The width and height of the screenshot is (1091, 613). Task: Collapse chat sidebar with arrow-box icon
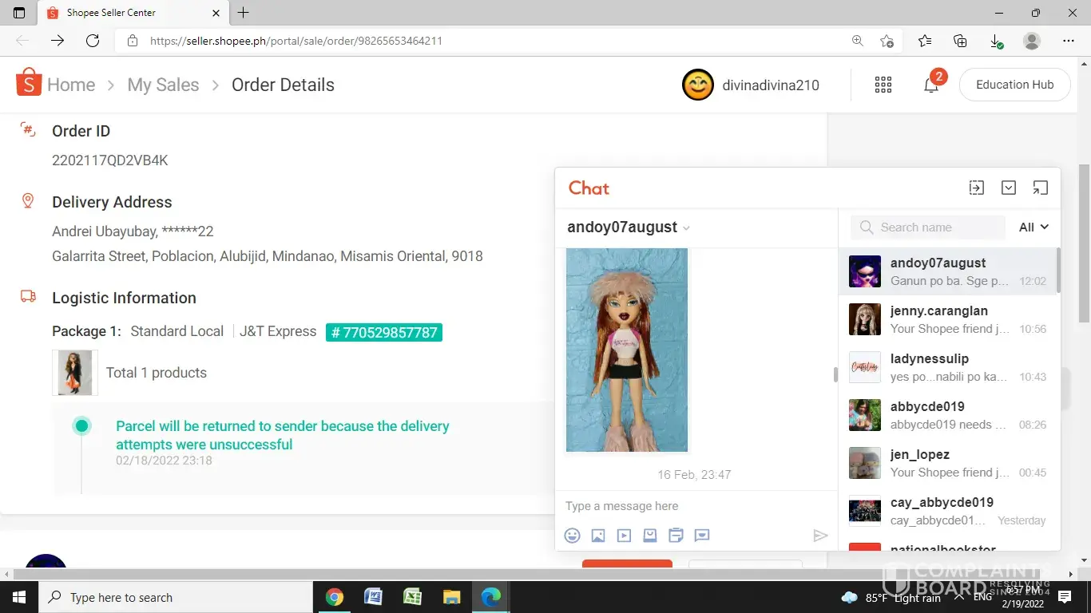pos(976,188)
